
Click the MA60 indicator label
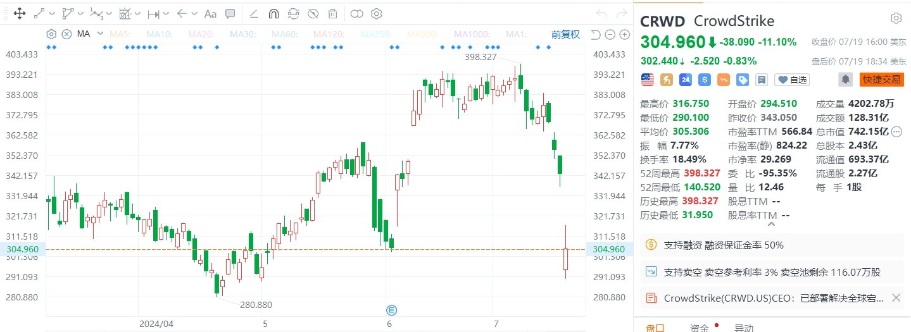[x=285, y=34]
